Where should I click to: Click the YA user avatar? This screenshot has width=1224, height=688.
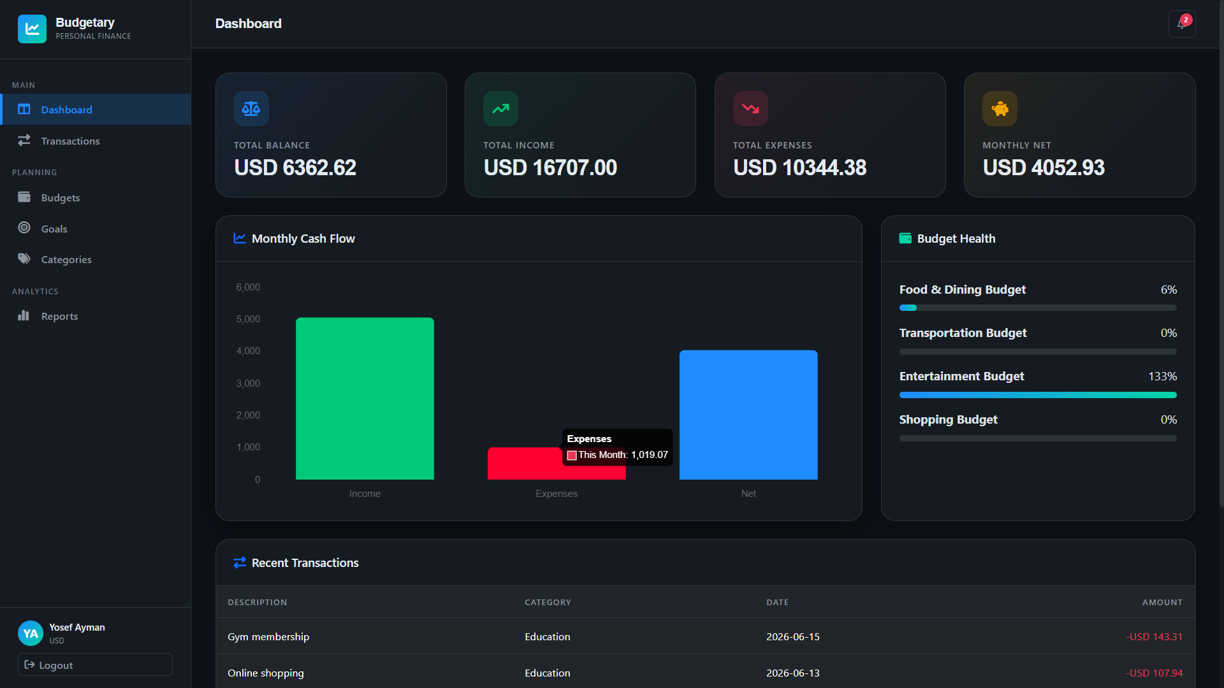31,633
